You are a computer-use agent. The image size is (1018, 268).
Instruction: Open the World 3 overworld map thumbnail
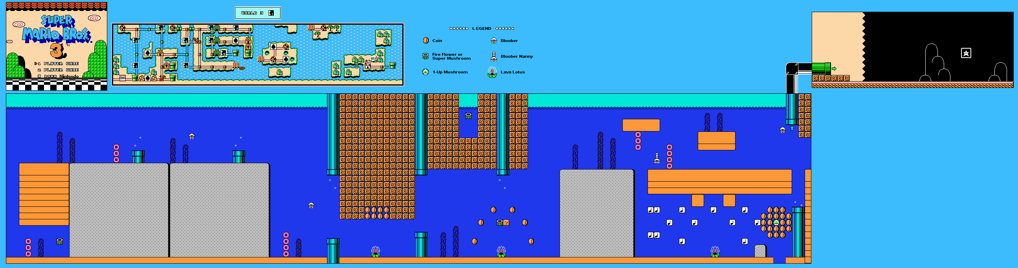tap(258, 55)
